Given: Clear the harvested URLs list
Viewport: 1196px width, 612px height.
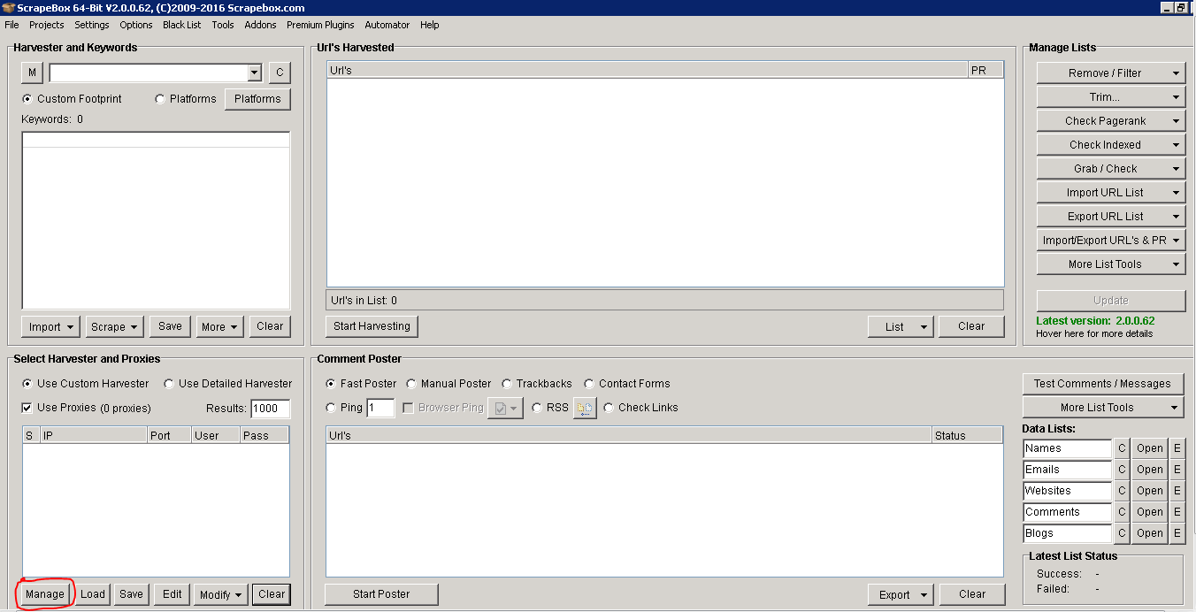Looking at the screenshot, I should (x=971, y=326).
